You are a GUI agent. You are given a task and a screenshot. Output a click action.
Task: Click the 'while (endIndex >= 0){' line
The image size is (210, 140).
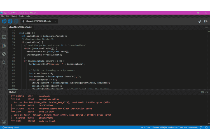[43, 80]
